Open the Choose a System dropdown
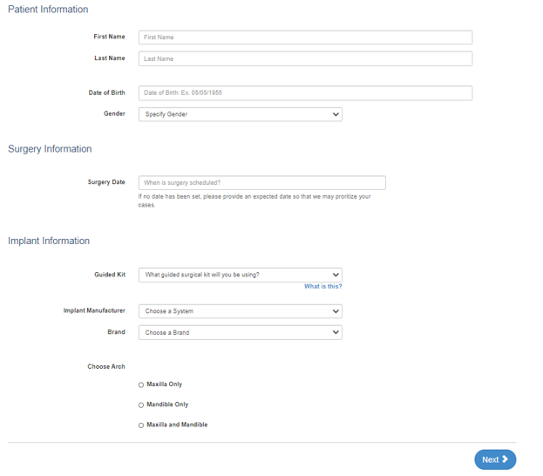The width and height of the screenshot is (543, 476). (240, 311)
